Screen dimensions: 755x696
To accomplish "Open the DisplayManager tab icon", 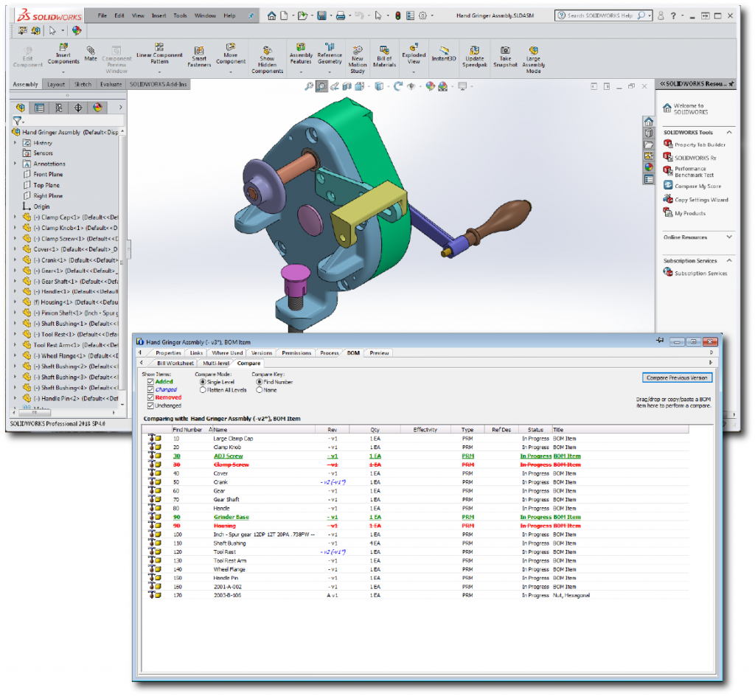I will [98, 108].
